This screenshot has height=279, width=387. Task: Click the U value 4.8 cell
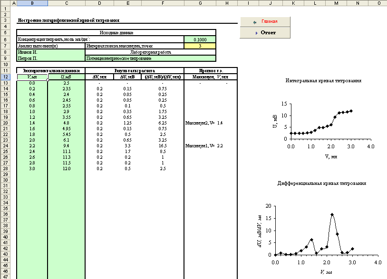[67, 123]
